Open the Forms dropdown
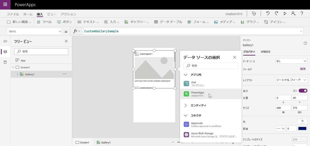Viewport: 310px width, 146px height. (x=198, y=22)
